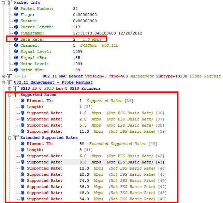Click cube icon of Length 4 row
Image resolution: width=223 pixels, height=203 pixels.
point(23,107)
